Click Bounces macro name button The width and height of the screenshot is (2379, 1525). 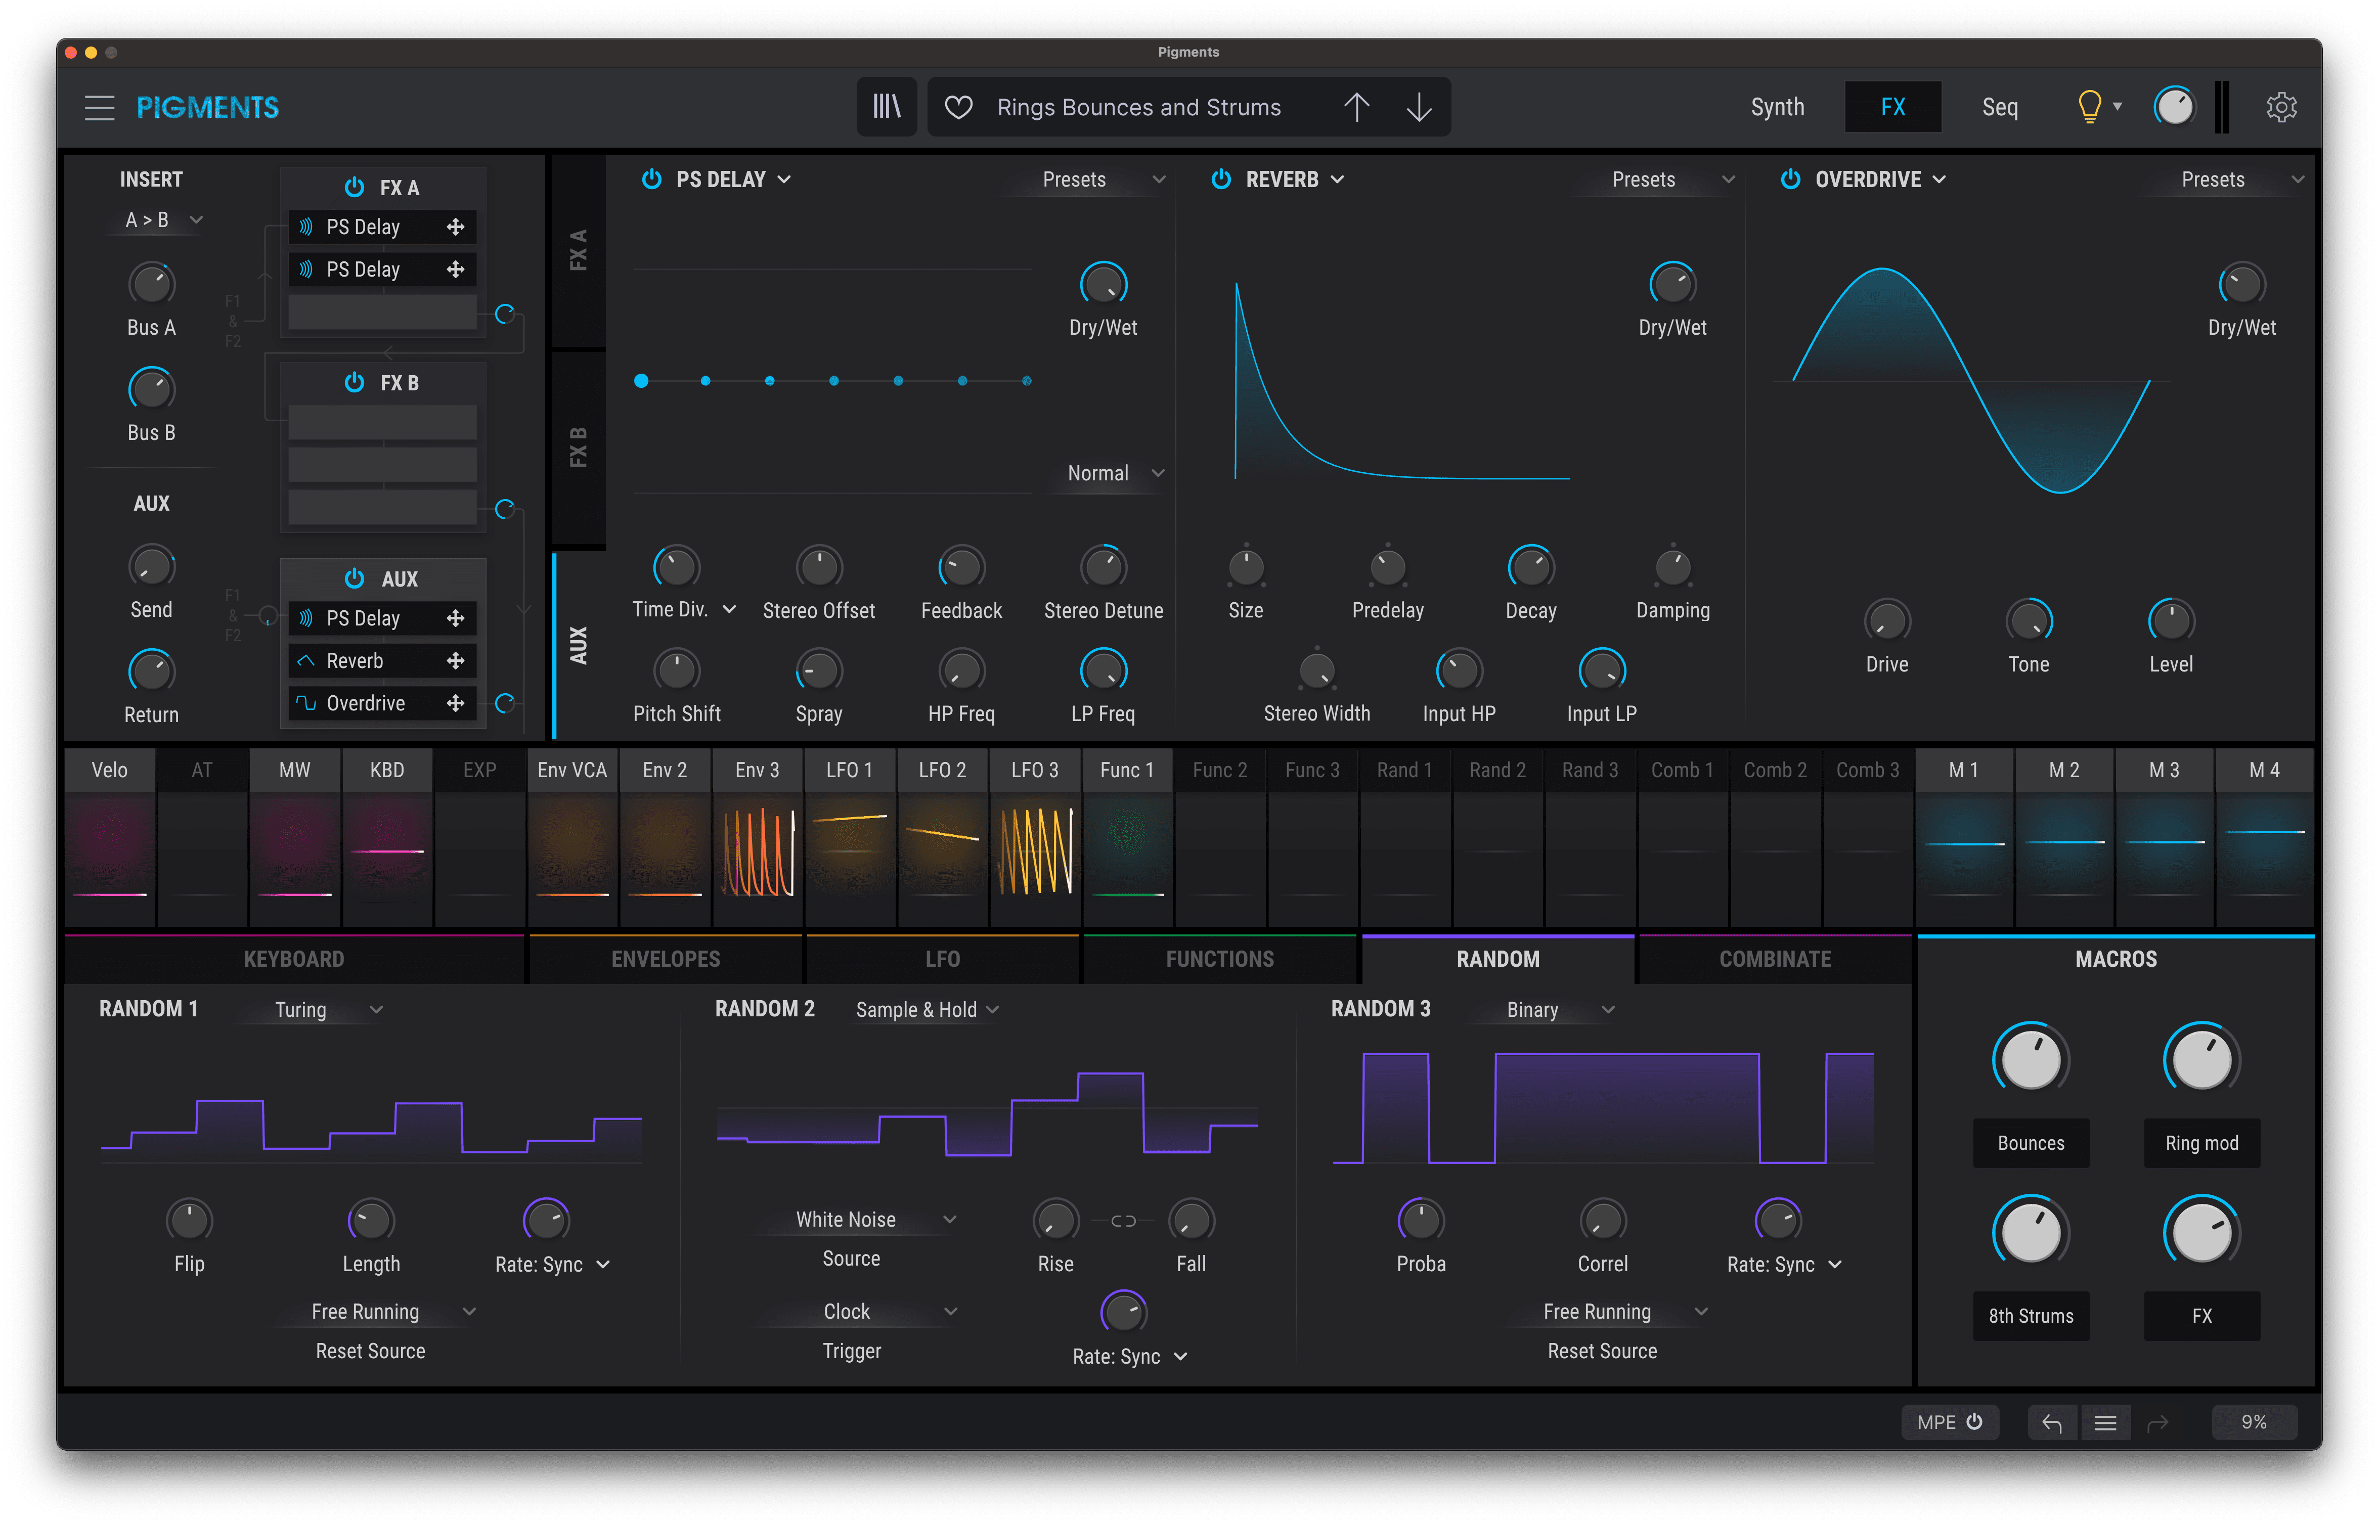[2031, 1143]
